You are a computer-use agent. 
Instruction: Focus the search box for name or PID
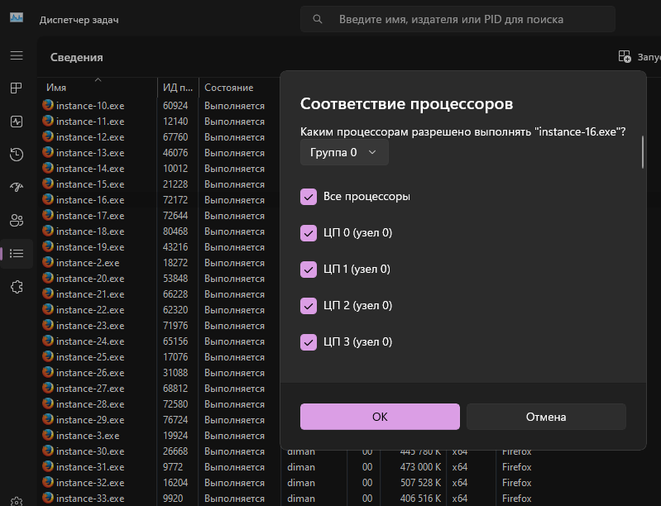(x=457, y=19)
